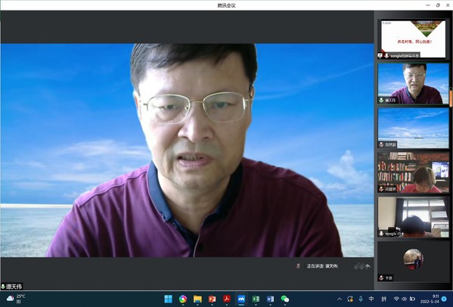Click the 谭天伟 name label at the main video's bottom-left
The width and height of the screenshot is (453, 307).
click(11, 287)
